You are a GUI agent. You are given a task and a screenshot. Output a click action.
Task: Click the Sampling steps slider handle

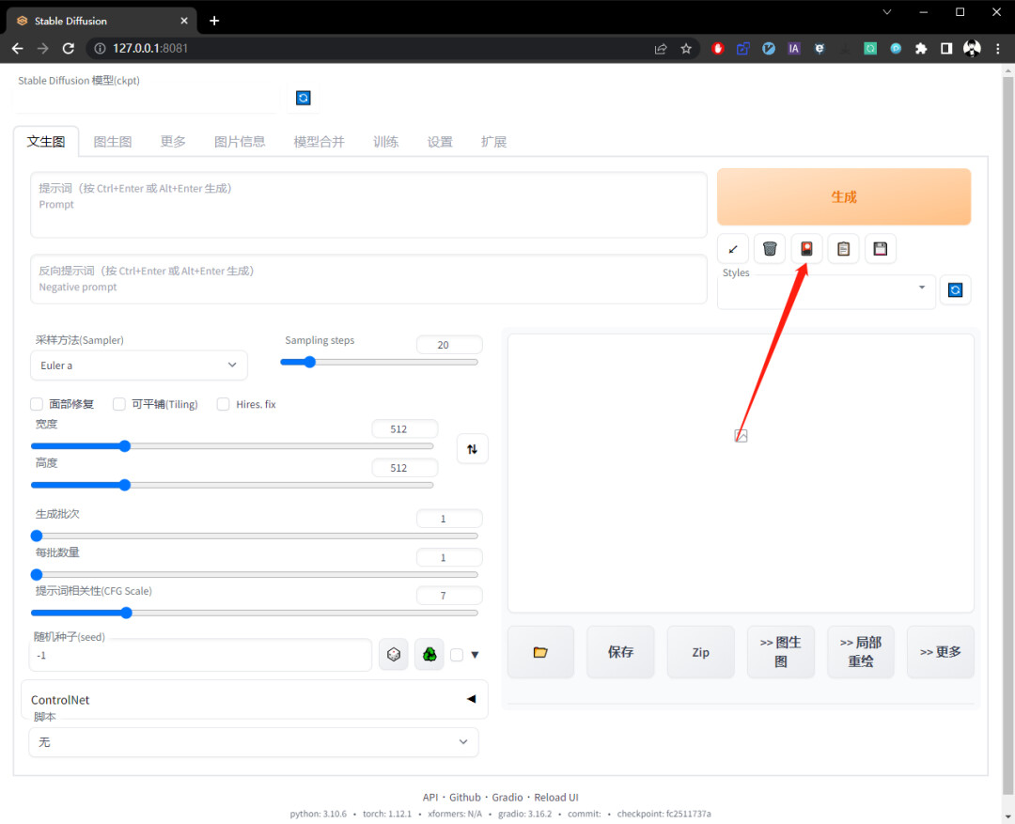(309, 362)
